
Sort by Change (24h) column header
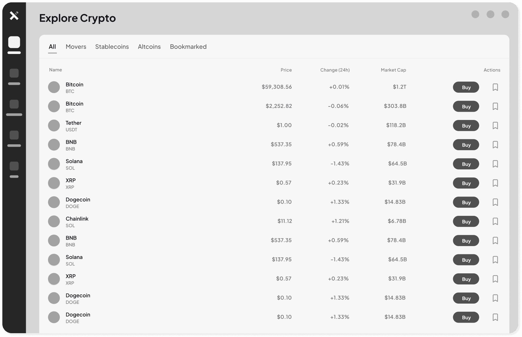(x=335, y=70)
